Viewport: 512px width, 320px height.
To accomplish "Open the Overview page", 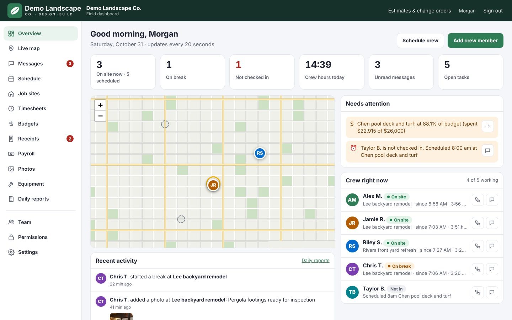I will point(41,33).
